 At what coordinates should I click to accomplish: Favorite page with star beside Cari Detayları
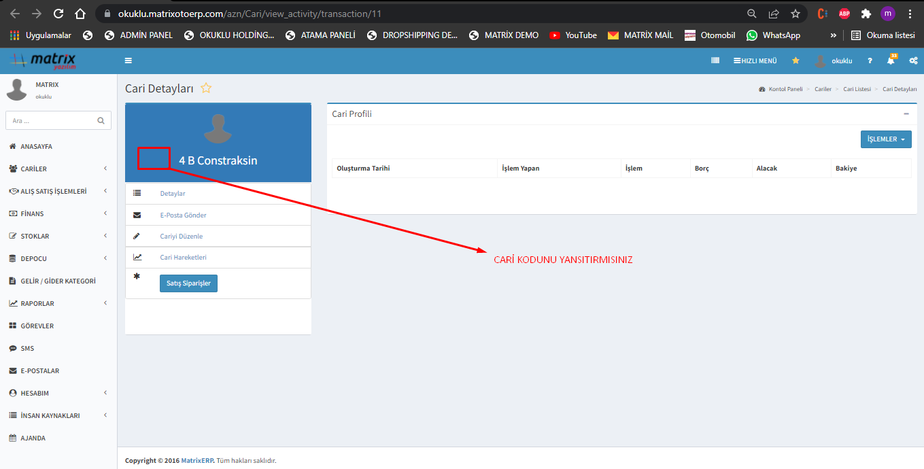[206, 88]
